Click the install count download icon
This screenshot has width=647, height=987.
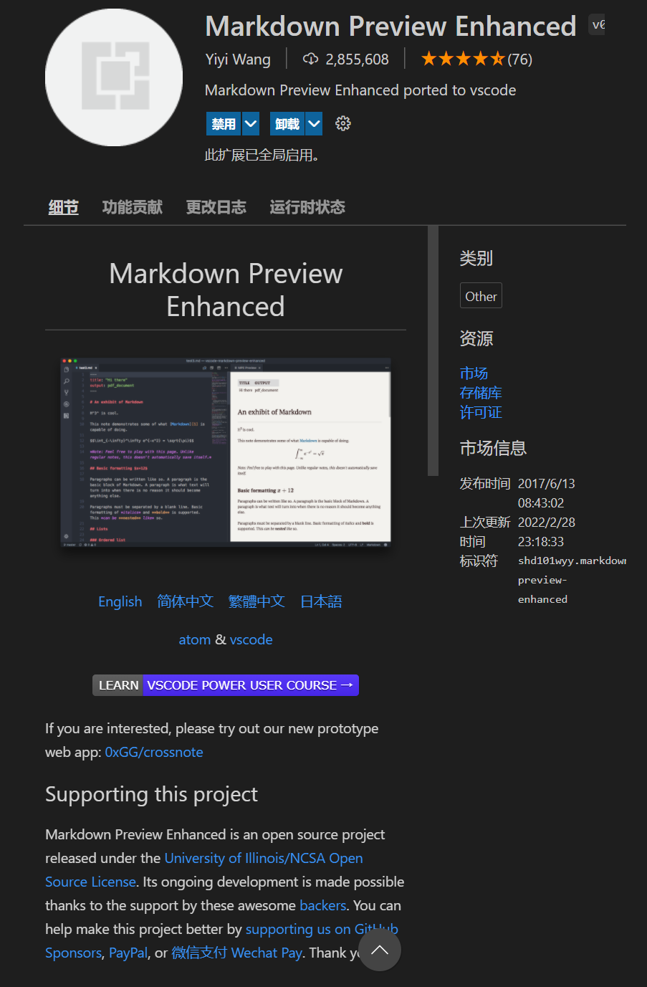click(x=310, y=59)
